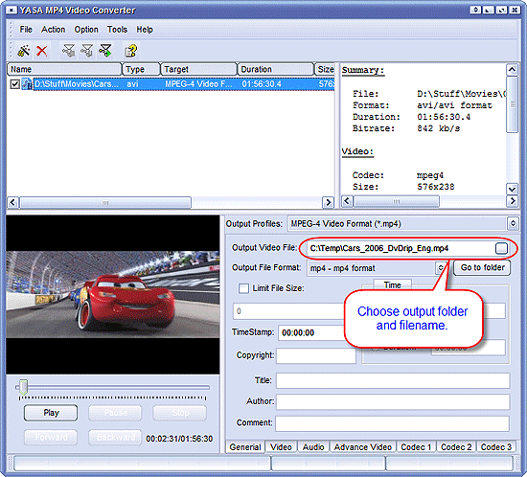
Task: Click the Cars video preview frame
Action: (113, 295)
